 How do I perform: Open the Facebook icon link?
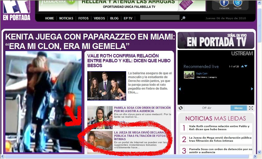point(224,3)
